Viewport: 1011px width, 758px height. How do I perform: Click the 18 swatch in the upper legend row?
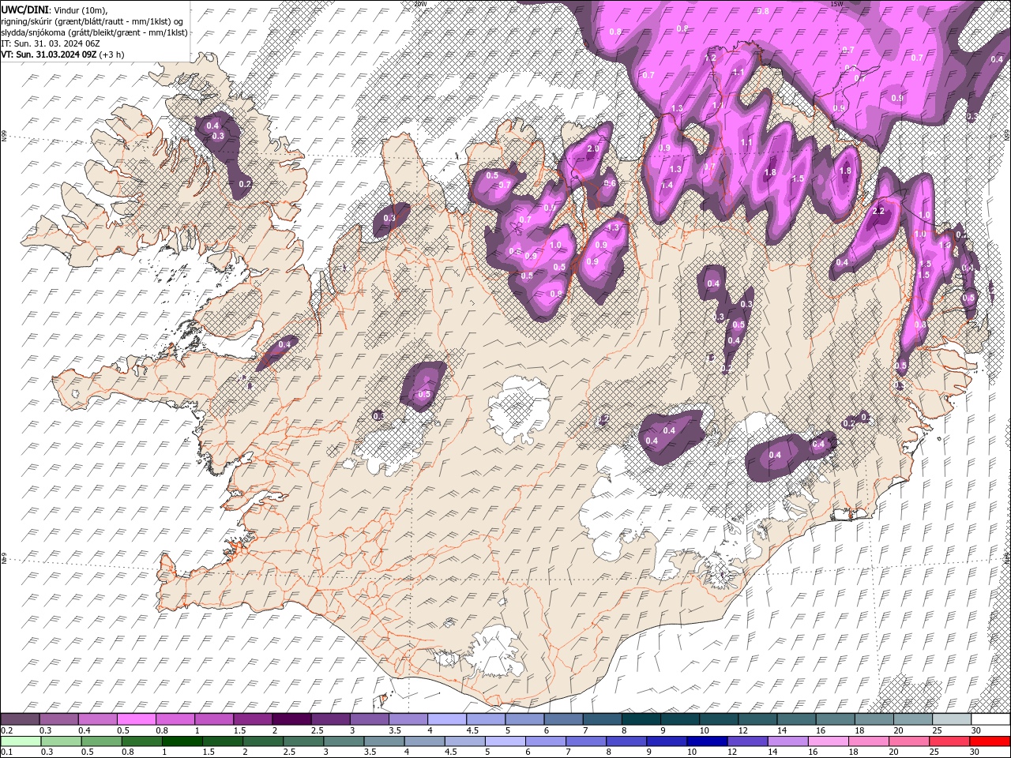[x=874, y=719]
